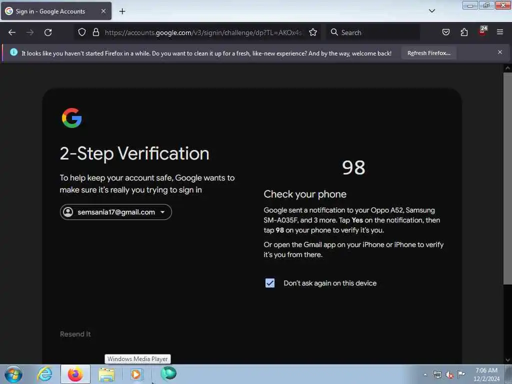This screenshot has width=512, height=384.
Task: Bookmark this page with the star
Action: [x=313, y=32]
